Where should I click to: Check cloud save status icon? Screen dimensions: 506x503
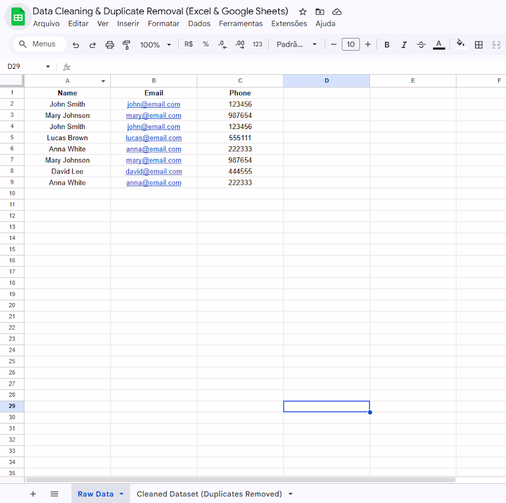coord(337,12)
